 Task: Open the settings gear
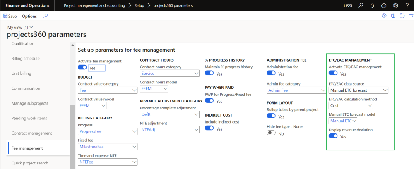click(x=396, y=5)
